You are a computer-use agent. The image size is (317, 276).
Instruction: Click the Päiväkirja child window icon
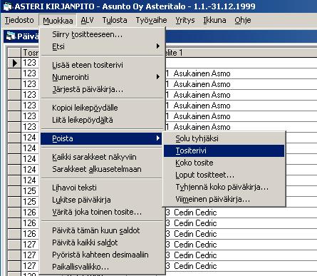coord(11,36)
